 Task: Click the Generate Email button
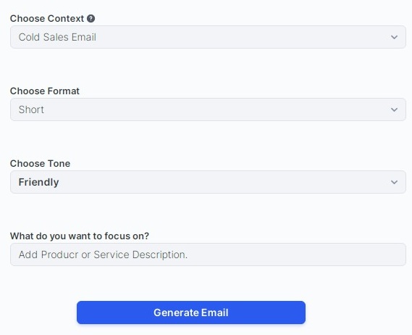click(191, 313)
